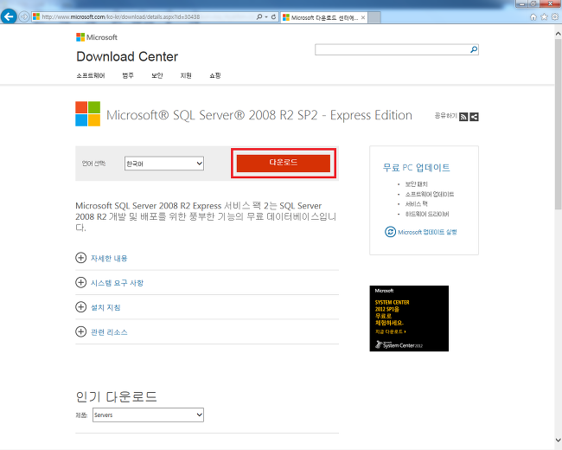This screenshot has width=562, height=450.
Task: Click the 공유하기 label
Action: [445, 116]
